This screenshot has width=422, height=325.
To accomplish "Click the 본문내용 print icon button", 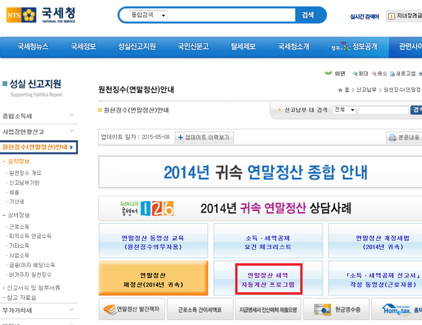I will [x=404, y=138].
